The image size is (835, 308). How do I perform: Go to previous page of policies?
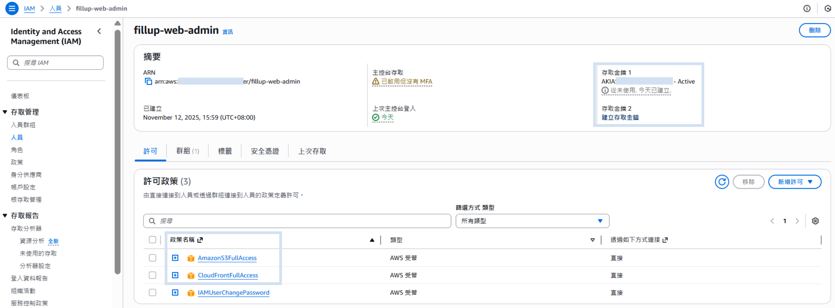[772, 221]
